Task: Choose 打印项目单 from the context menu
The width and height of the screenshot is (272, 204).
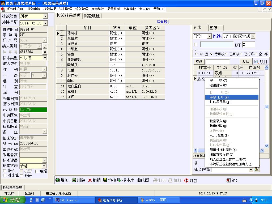Action: point(232,102)
